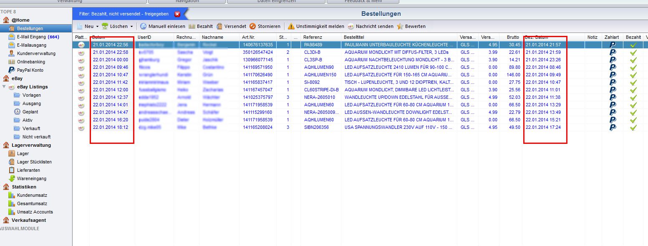648x246 pixels.
Task: Open PayPal Konto in sidebar
Action: [30, 70]
